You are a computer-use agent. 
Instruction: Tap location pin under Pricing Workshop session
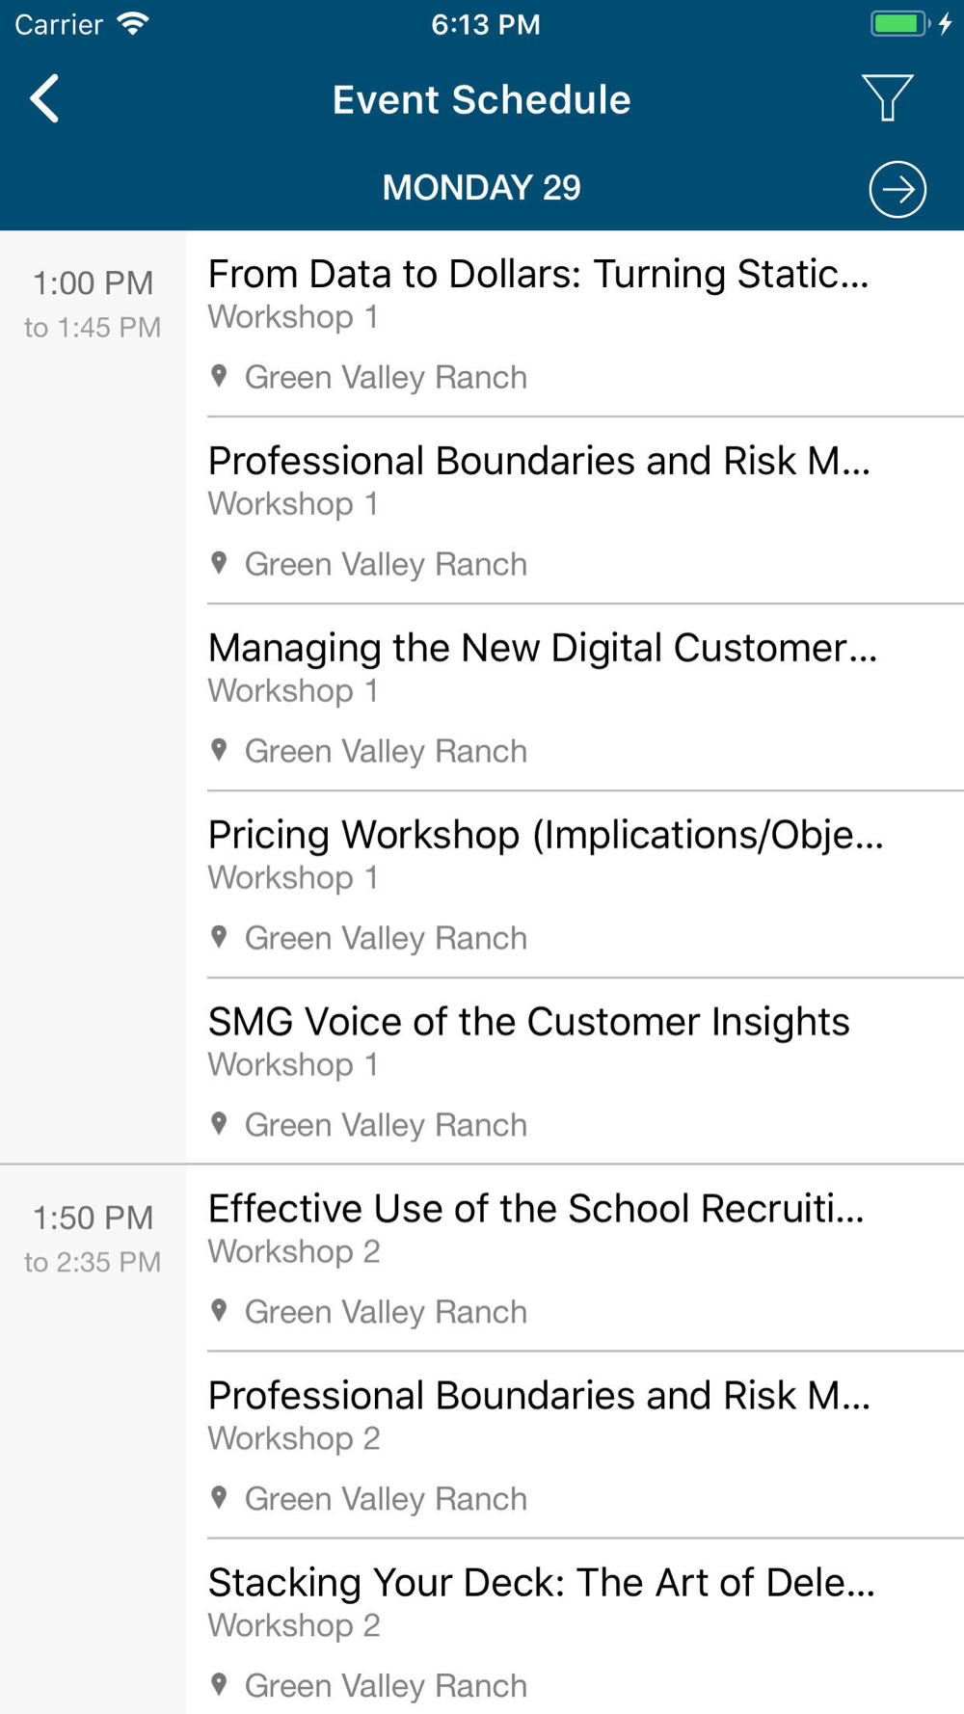220,937
